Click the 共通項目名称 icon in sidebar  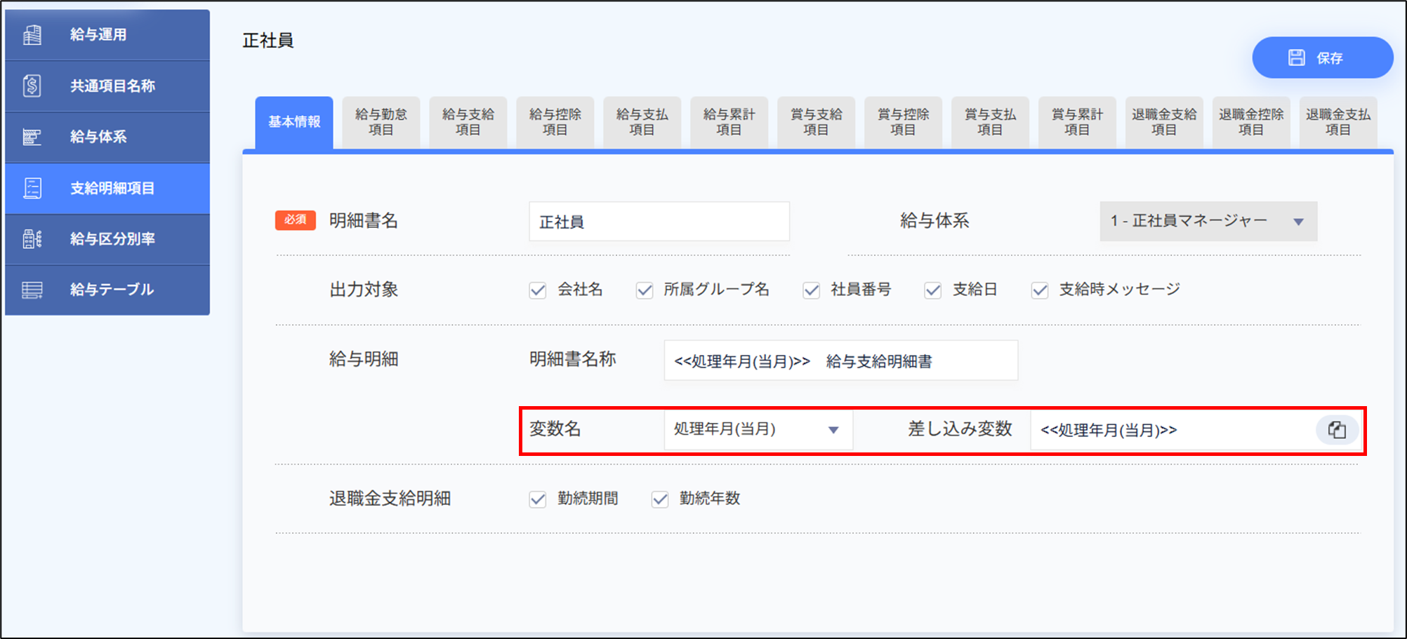click(x=32, y=86)
